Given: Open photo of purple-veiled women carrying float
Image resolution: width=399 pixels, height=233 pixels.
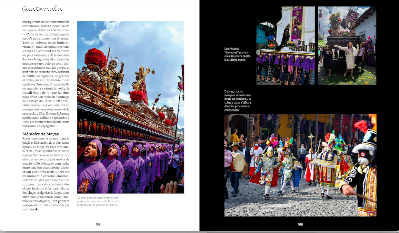Looking at the screenshot, I should pyautogui.click(x=285, y=46).
